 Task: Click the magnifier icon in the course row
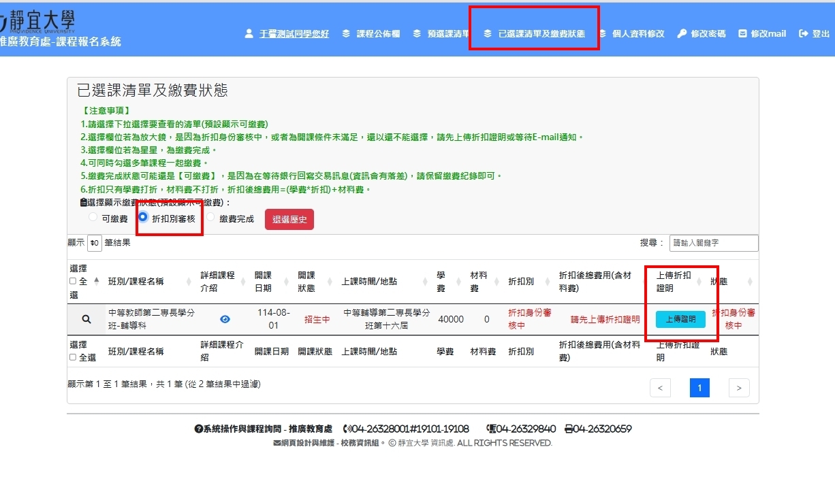pyautogui.click(x=86, y=319)
